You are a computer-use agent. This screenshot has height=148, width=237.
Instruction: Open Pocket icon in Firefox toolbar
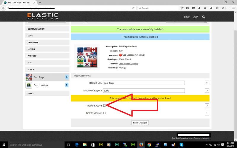click(193, 8)
